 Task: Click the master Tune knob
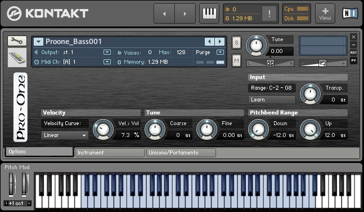tap(256, 45)
